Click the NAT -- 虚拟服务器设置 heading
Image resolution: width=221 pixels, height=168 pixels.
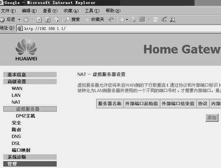(101, 74)
